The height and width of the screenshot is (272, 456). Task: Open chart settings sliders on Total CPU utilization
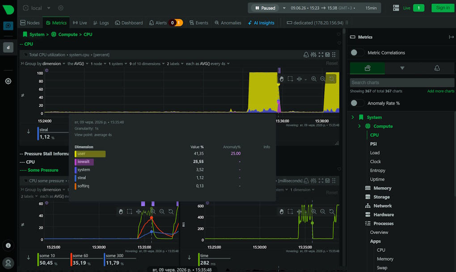pos(313,55)
